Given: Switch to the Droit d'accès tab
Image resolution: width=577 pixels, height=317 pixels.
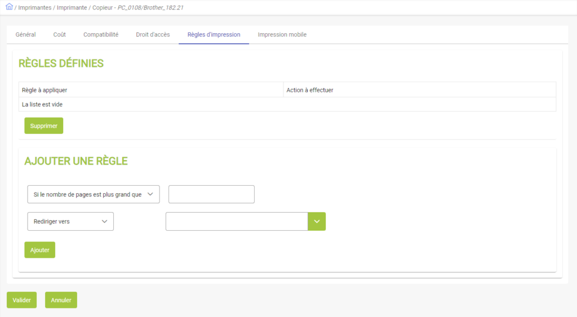Looking at the screenshot, I should [x=153, y=34].
